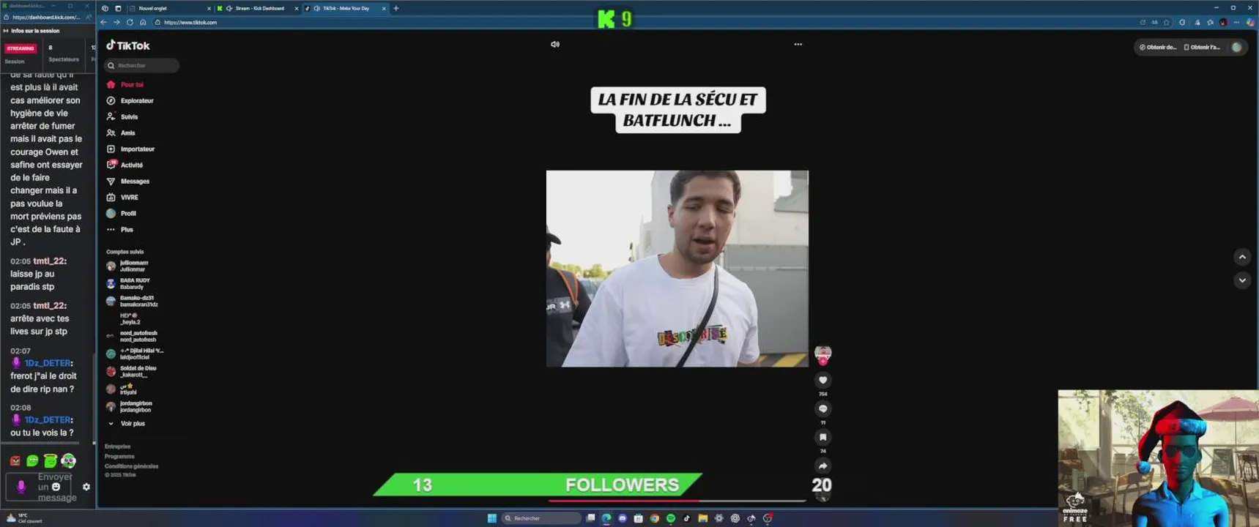This screenshot has width=1259, height=527.
Task: Click the playing TikTok video
Action: 677,269
